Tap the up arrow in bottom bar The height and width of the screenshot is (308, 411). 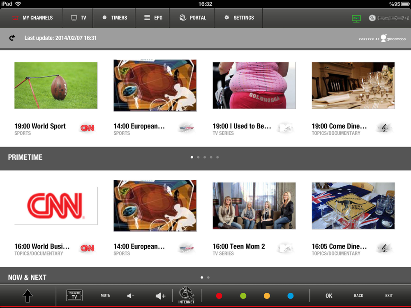(x=28, y=296)
